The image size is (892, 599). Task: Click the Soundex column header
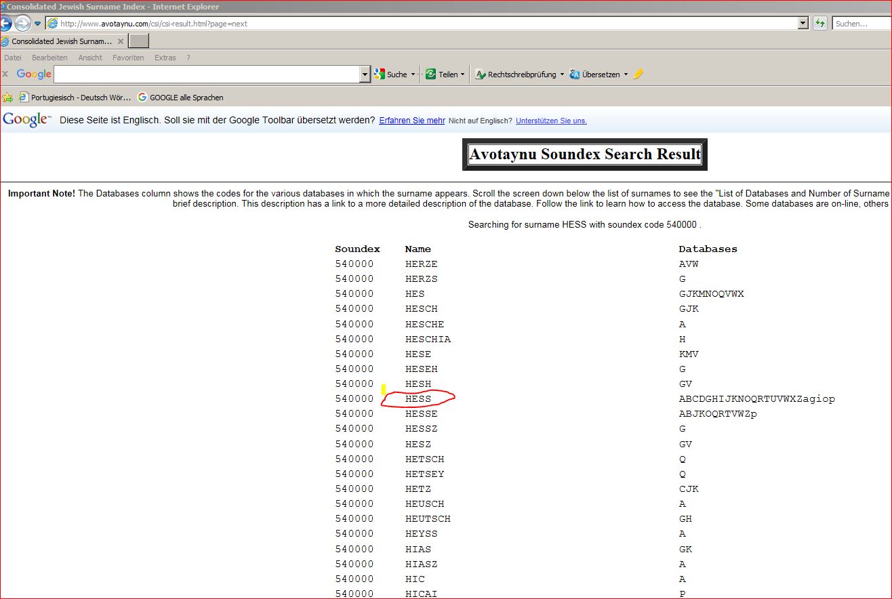(358, 249)
